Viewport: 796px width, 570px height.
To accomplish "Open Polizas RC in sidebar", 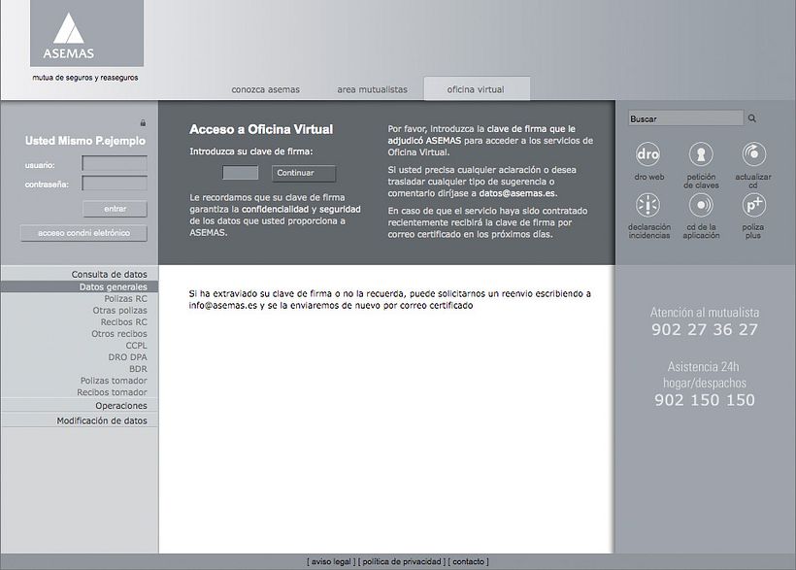I will click(x=125, y=299).
